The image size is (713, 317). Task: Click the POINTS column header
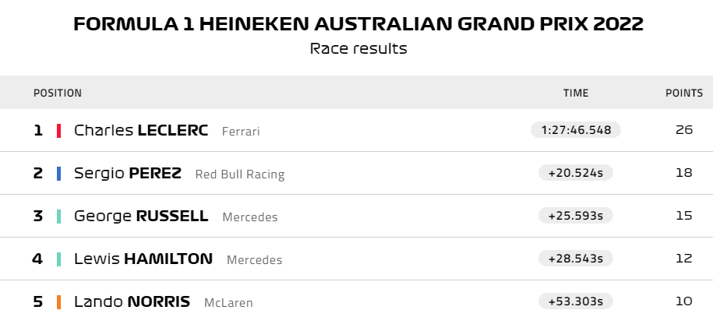point(683,93)
